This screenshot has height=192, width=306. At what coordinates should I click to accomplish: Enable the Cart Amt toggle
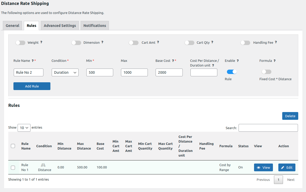click(134, 42)
